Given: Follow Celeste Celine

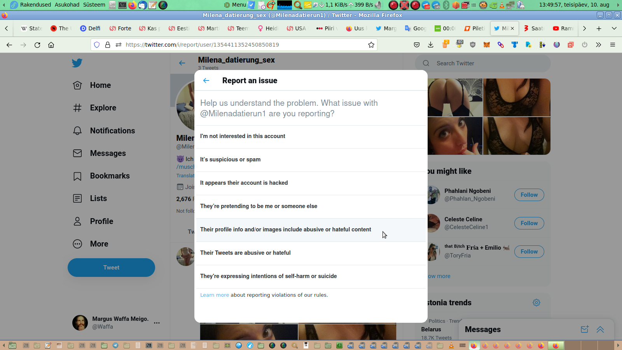Looking at the screenshot, I should point(529,223).
